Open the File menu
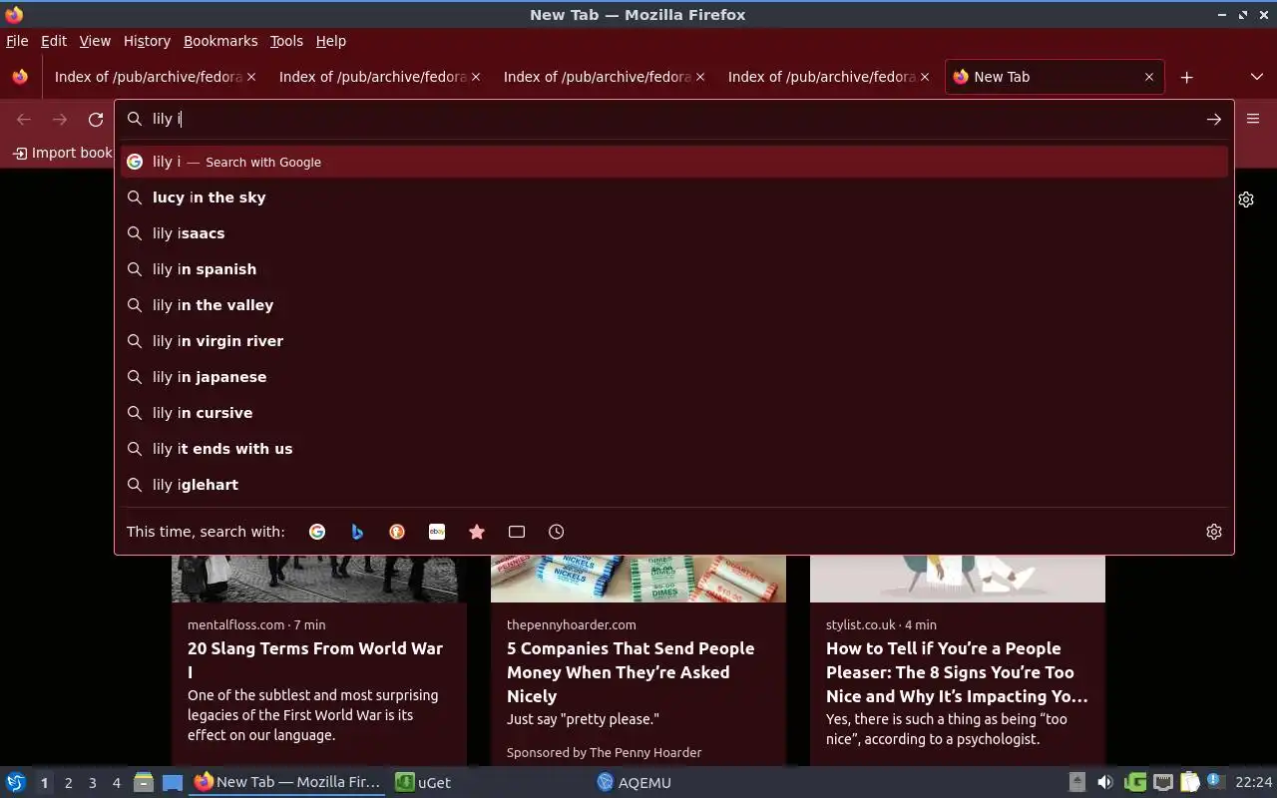The height and width of the screenshot is (798, 1277). (17, 41)
